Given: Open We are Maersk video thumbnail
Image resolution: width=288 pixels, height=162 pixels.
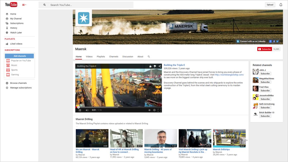Looking at the screenshot, I should [x=92, y=138].
